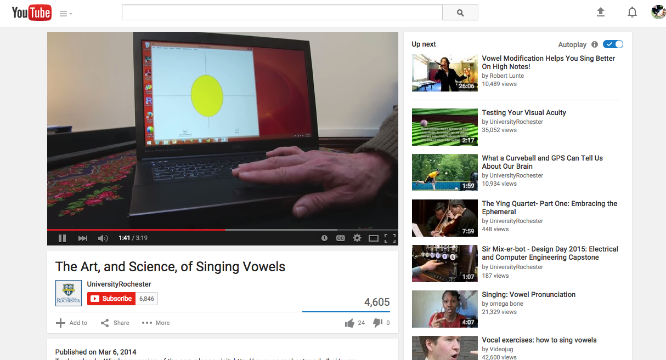This screenshot has width=666, height=360.
Task: Pause the video playback
Action: (x=62, y=238)
